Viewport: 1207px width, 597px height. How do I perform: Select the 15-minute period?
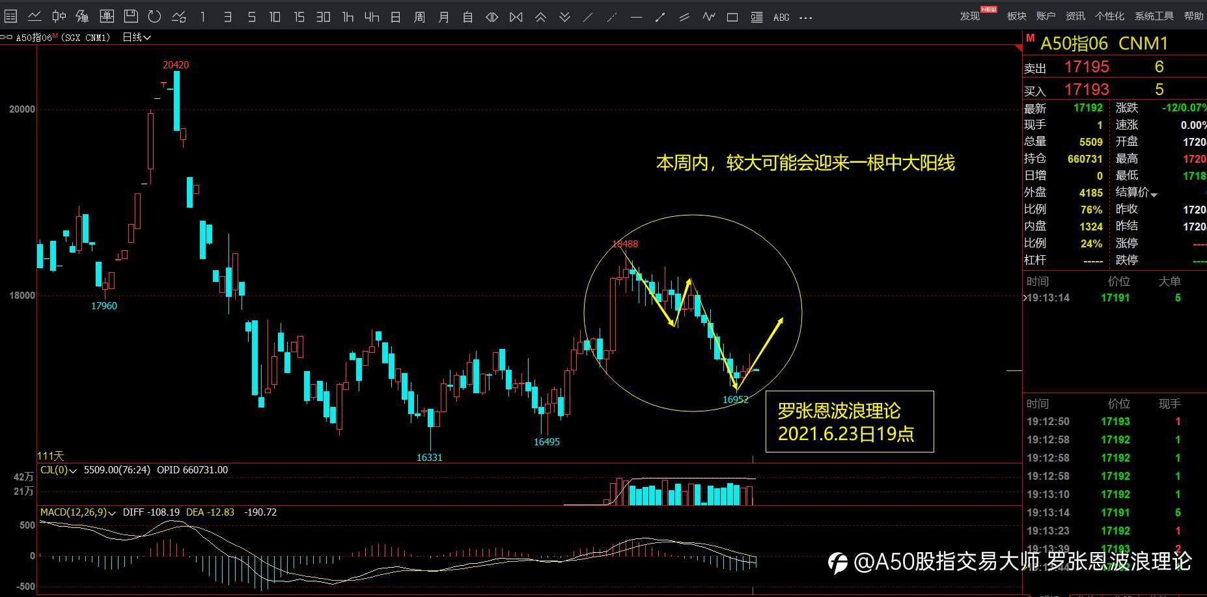pyautogui.click(x=299, y=17)
